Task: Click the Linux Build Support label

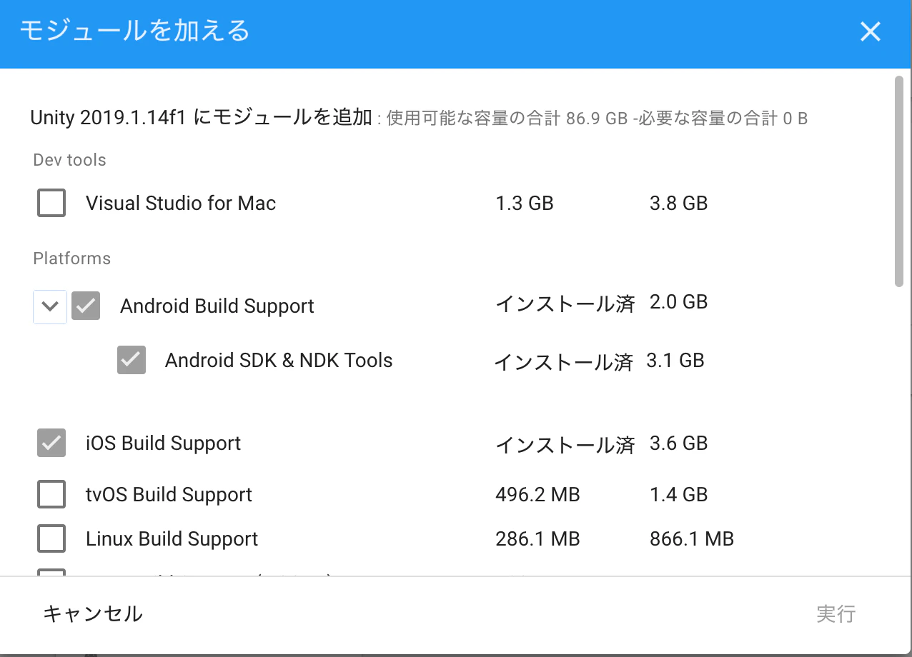Action: click(x=172, y=538)
